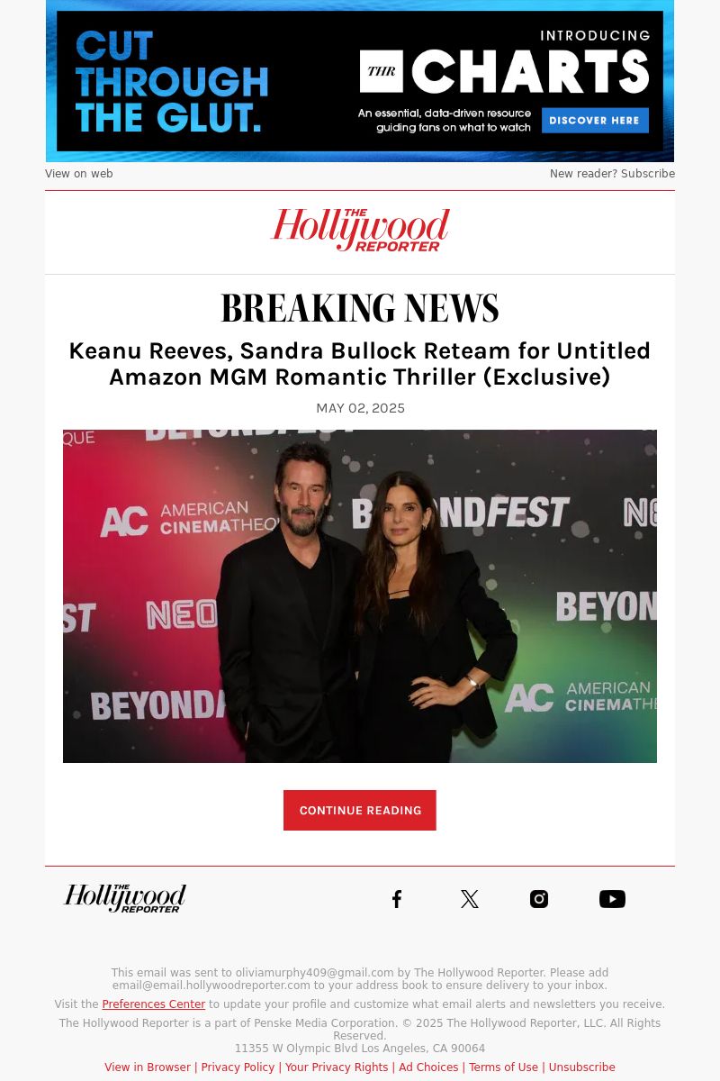Open the YouTube icon in footer
Image resolution: width=720 pixels, height=1081 pixels.
click(612, 899)
